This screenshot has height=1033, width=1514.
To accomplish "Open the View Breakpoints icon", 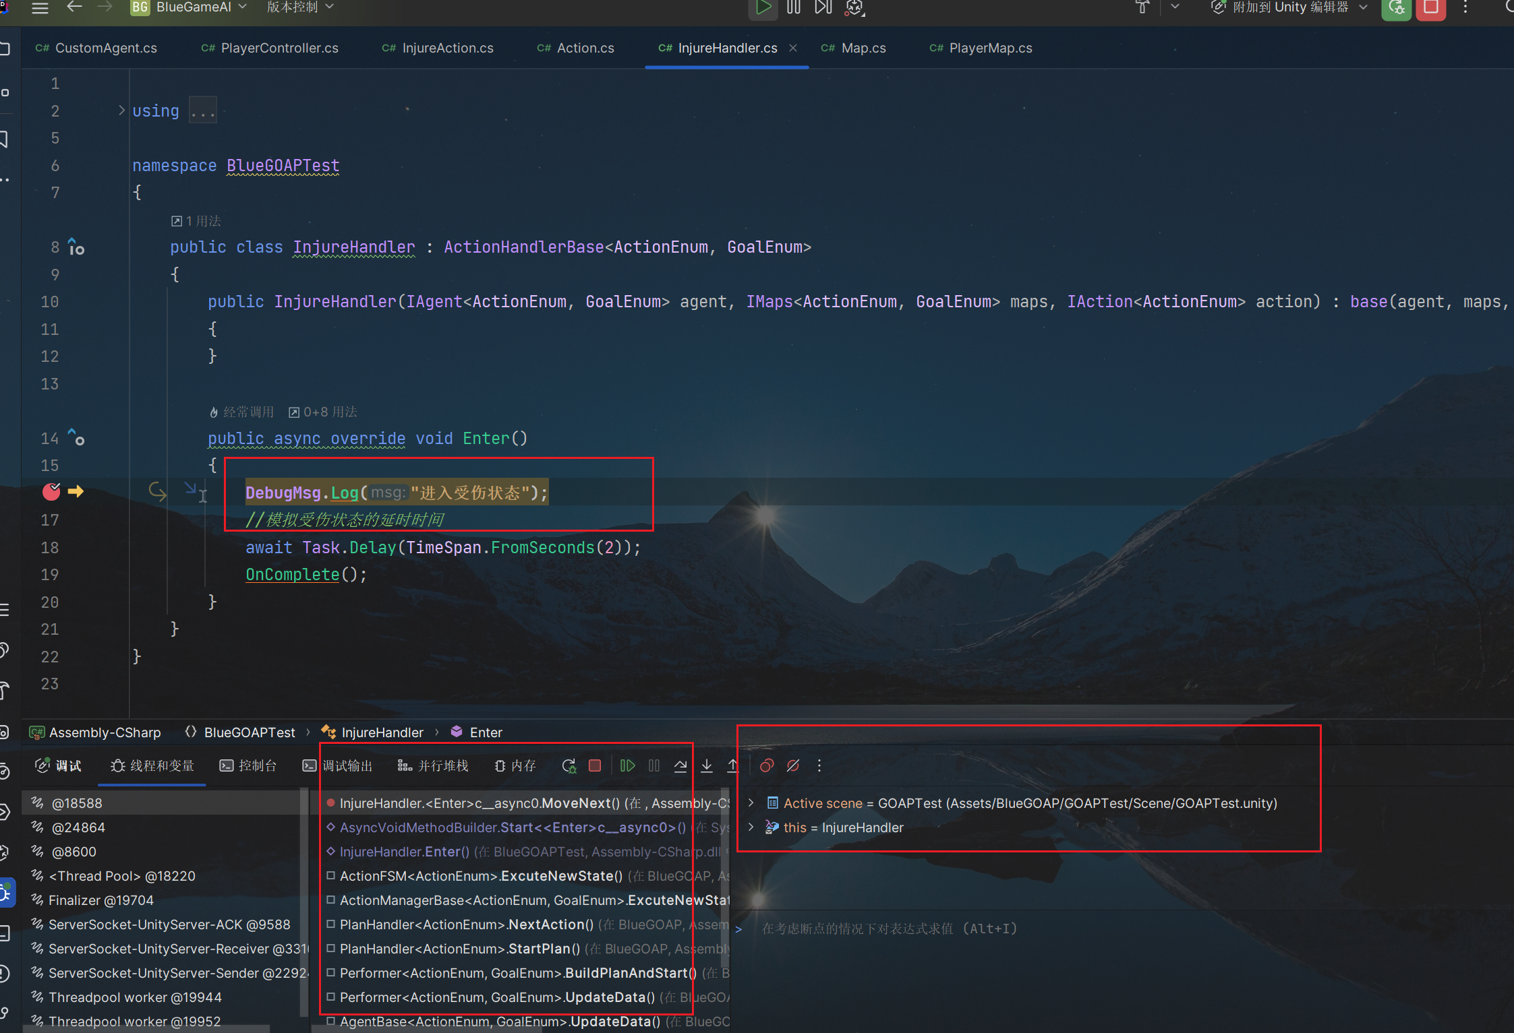I will click(767, 765).
